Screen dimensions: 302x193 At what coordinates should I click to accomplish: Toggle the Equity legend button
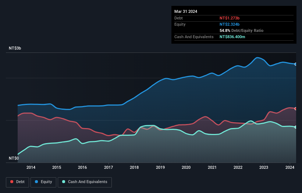pos(43,182)
